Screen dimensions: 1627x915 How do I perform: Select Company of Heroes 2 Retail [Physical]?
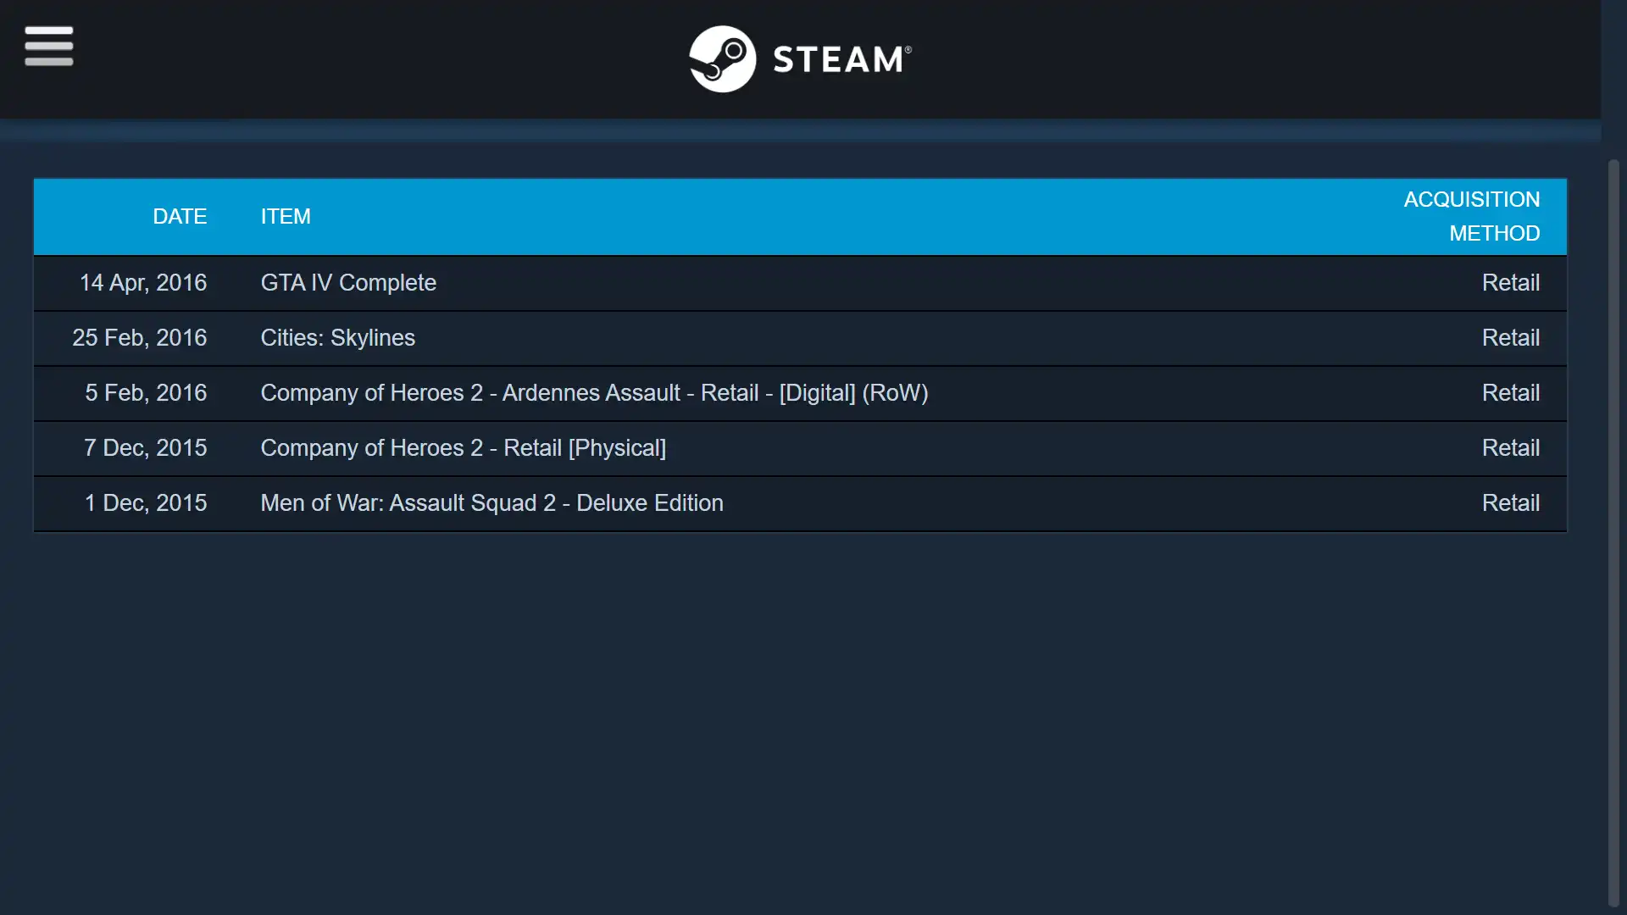pos(464,448)
